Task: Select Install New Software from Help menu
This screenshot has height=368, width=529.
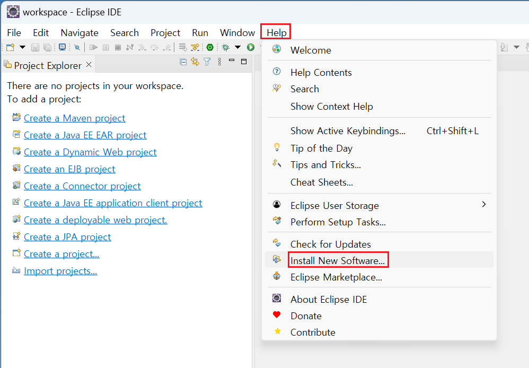Action: tap(337, 260)
